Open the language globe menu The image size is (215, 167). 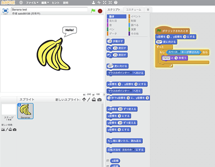pyautogui.click(x=21, y=3)
